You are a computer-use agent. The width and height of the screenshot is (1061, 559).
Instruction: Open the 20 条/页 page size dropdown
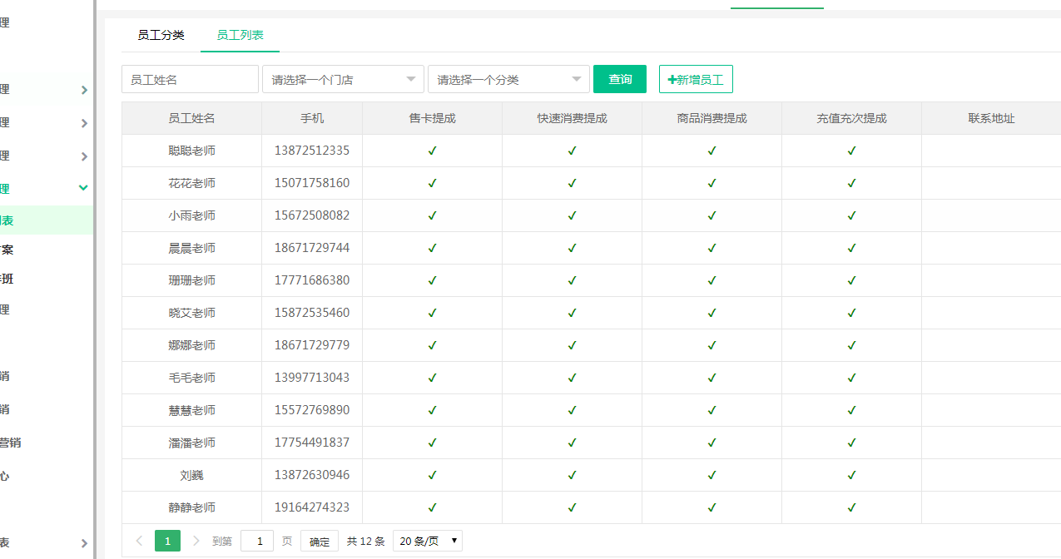click(427, 541)
